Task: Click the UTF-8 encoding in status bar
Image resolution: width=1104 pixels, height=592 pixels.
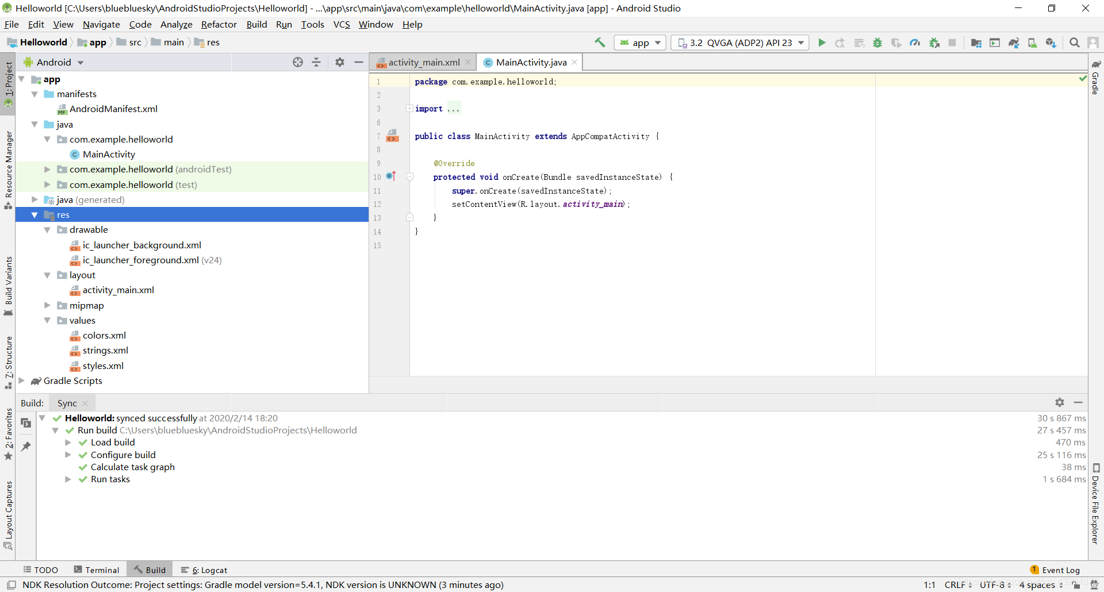Action: (x=995, y=585)
